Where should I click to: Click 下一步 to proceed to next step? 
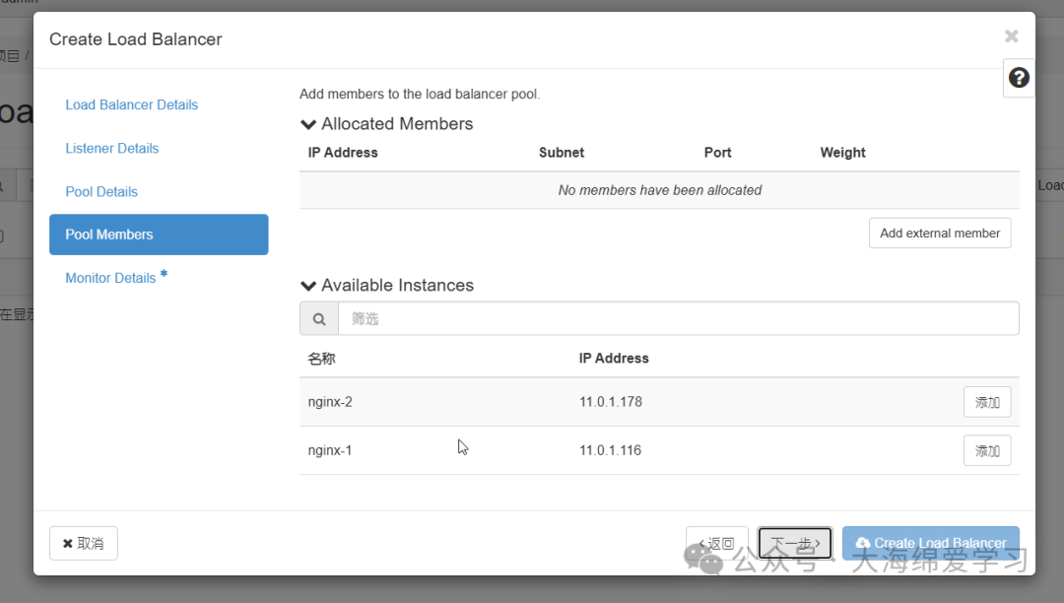pyautogui.click(x=794, y=543)
